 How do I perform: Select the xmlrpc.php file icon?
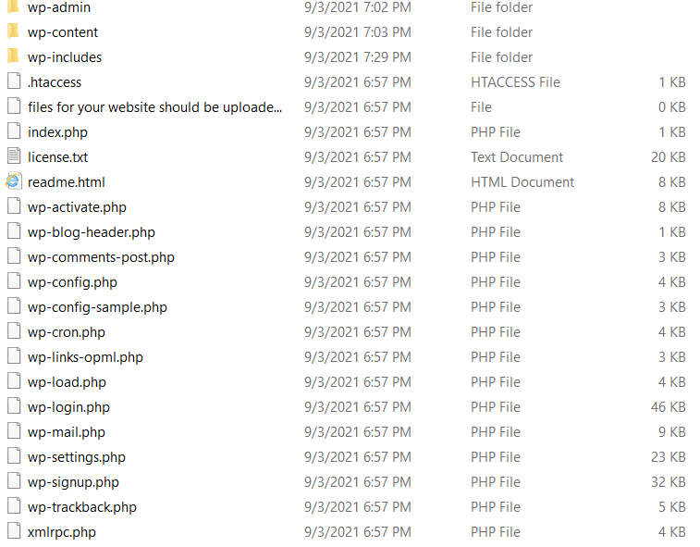(14, 531)
